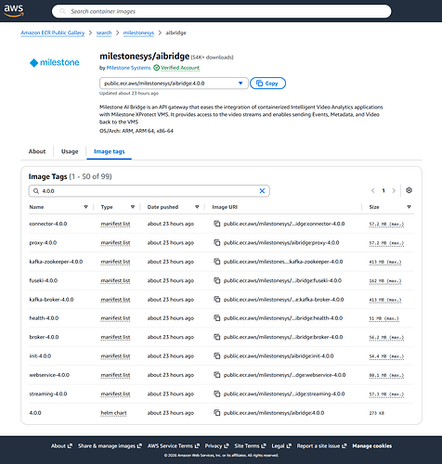
Task: Open Site Terms footer link
Action: click(x=250, y=446)
